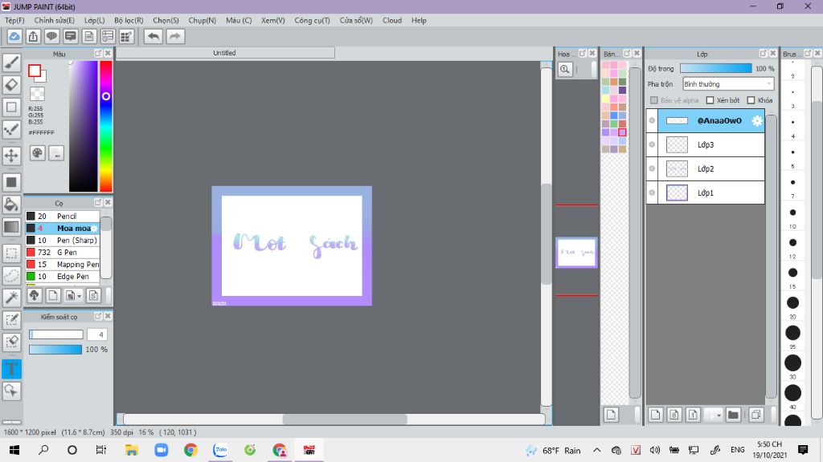Click the add new brush page icon

[x=53, y=295]
